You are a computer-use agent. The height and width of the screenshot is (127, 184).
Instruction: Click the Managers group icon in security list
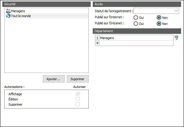8,11
